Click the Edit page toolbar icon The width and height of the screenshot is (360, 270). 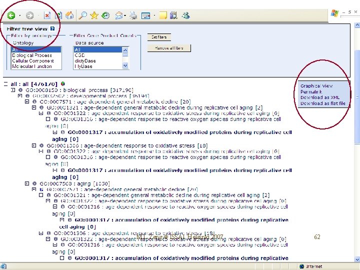click(146, 15)
